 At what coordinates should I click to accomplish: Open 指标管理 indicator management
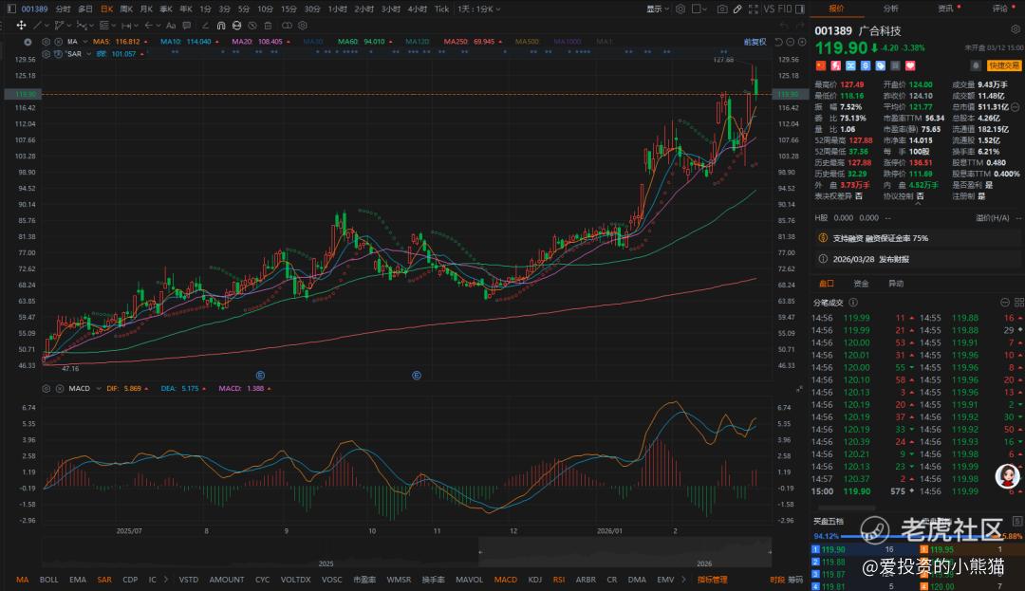tap(712, 580)
